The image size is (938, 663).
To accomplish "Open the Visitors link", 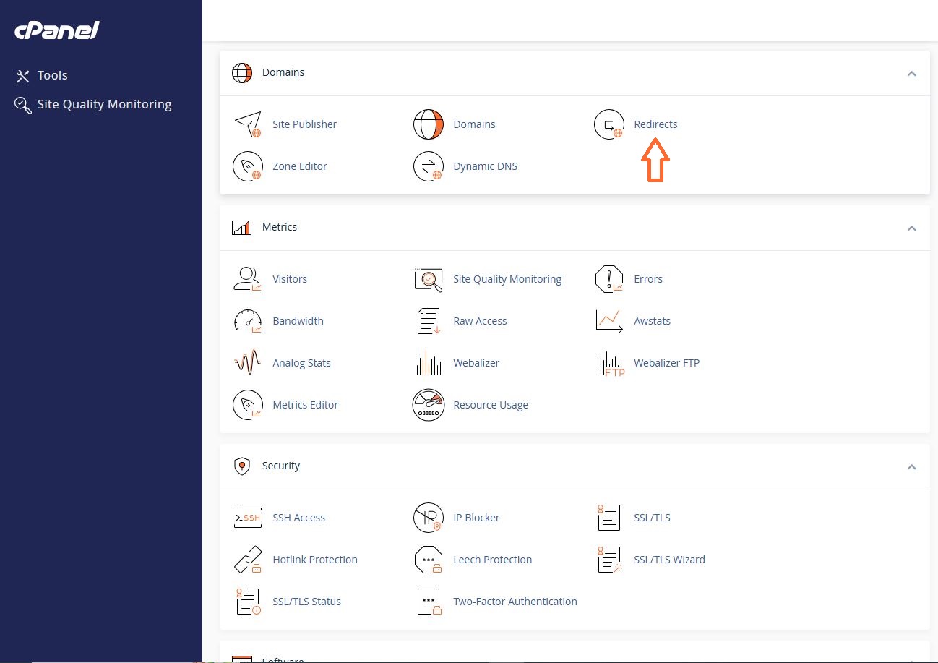I will (x=290, y=279).
